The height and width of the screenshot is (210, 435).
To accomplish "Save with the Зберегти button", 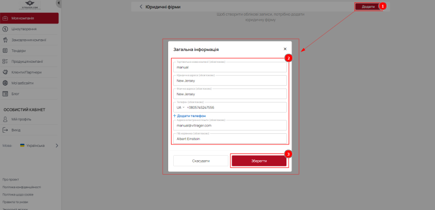I will pos(259,161).
